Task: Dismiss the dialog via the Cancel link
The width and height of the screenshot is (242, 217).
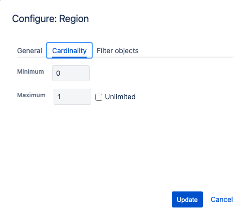Action: pos(221,199)
